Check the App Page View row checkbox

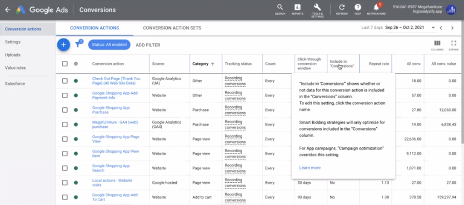click(65, 139)
